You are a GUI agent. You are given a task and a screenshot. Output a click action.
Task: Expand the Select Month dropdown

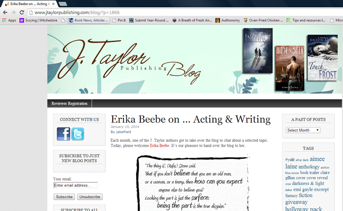tap(303, 130)
